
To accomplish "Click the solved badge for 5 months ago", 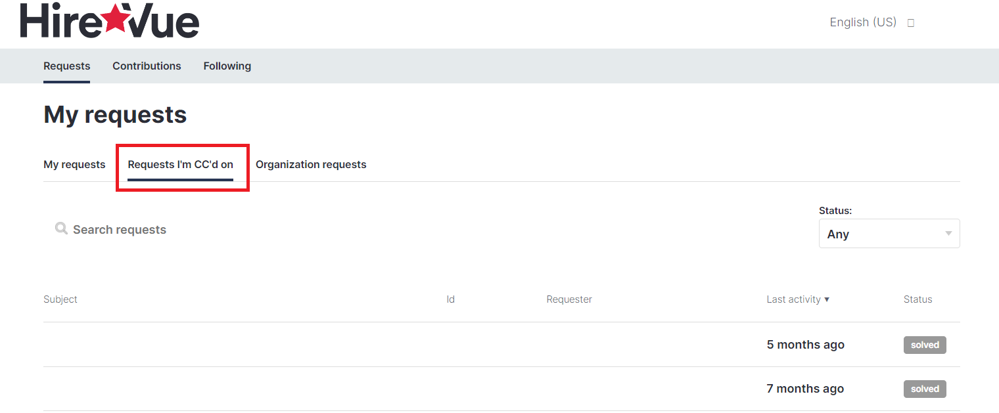I will pyautogui.click(x=924, y=345).
